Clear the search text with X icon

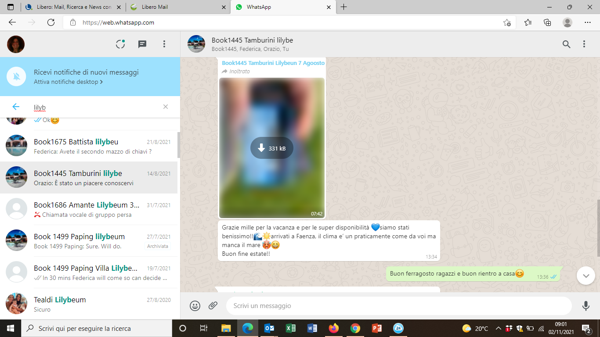point(166,107)
